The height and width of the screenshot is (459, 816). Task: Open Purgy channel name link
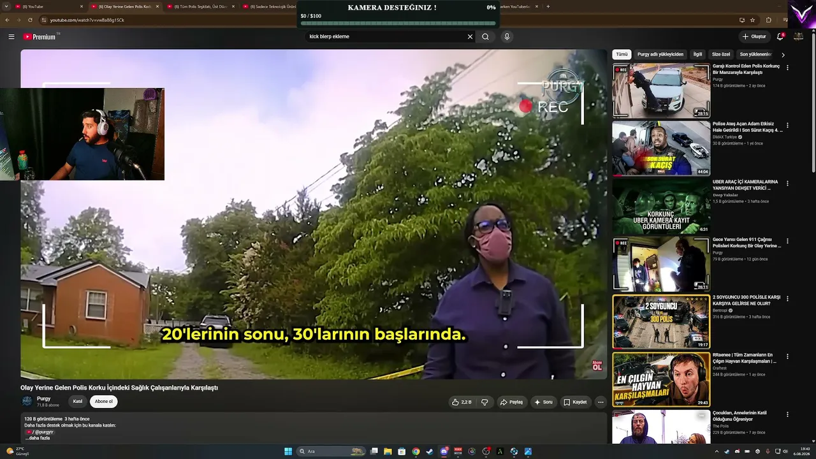[43, 398]
